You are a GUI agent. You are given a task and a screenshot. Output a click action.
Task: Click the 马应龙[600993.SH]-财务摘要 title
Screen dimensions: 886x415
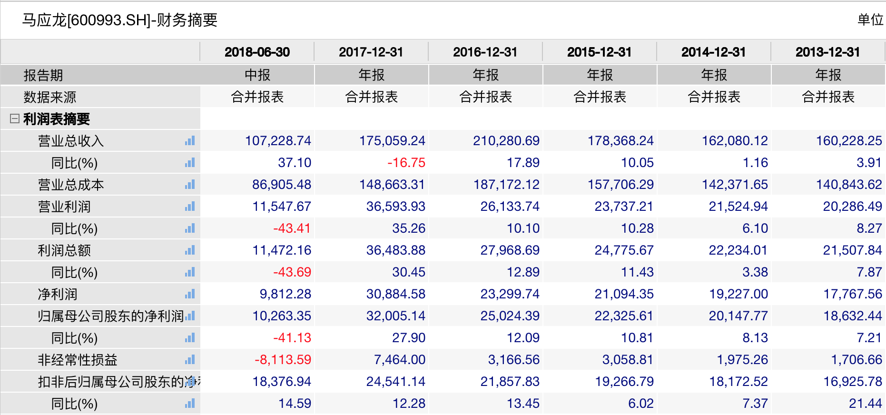(x=119, y=20)
